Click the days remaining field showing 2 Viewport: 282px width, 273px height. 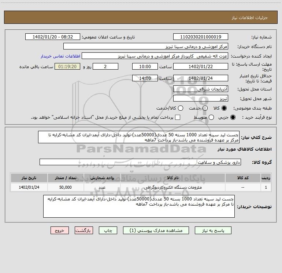click(105, 66)
